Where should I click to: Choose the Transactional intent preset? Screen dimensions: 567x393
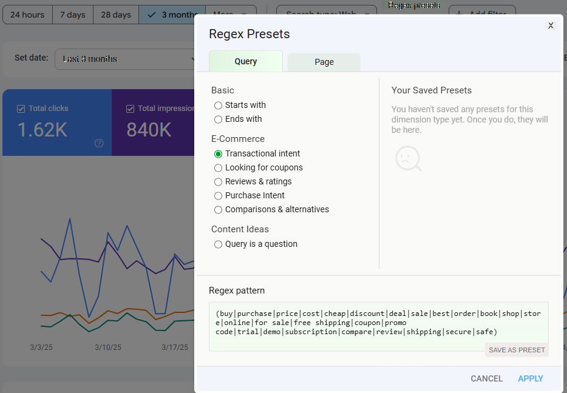tap(218, 154)
